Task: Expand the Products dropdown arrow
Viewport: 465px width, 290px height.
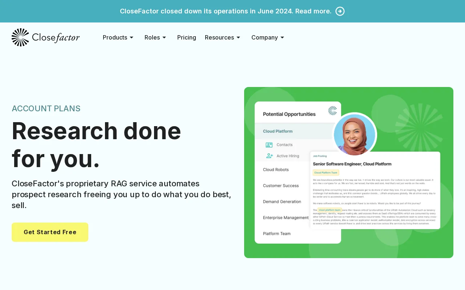Action: 132,37
